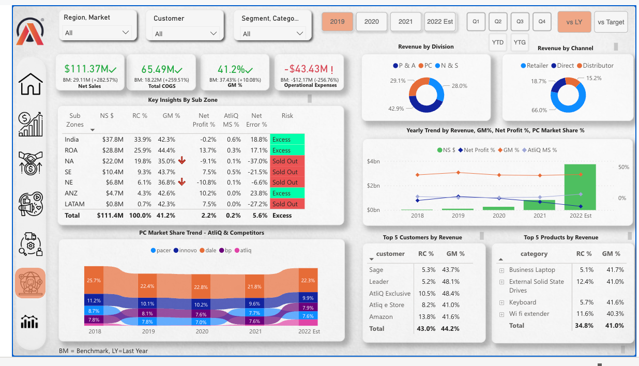Select the highlighted Executive globe icon
This screenshot has height=366, width=639.
coord(30,283)
